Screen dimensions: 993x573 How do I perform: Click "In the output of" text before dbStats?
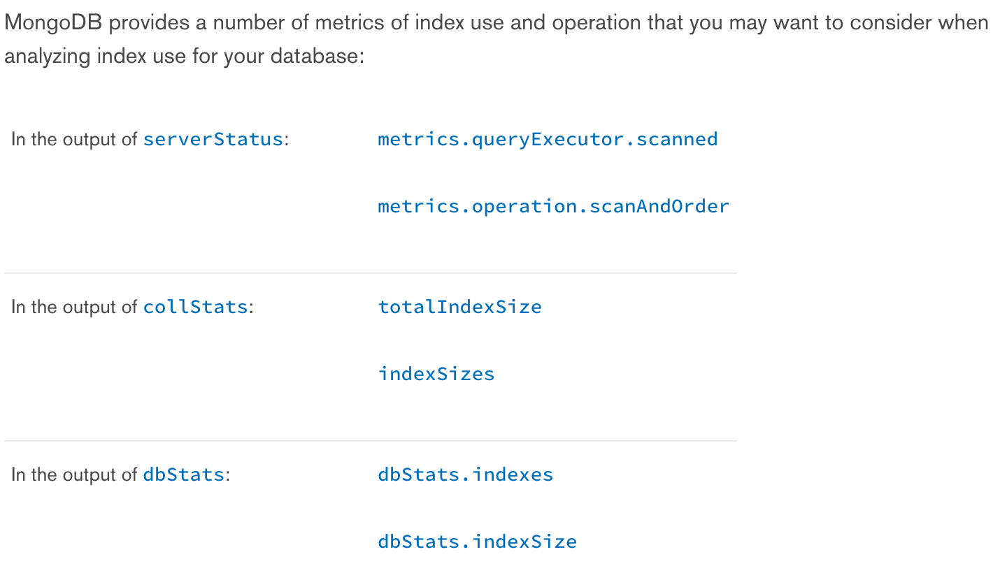(x=74, y=475)
